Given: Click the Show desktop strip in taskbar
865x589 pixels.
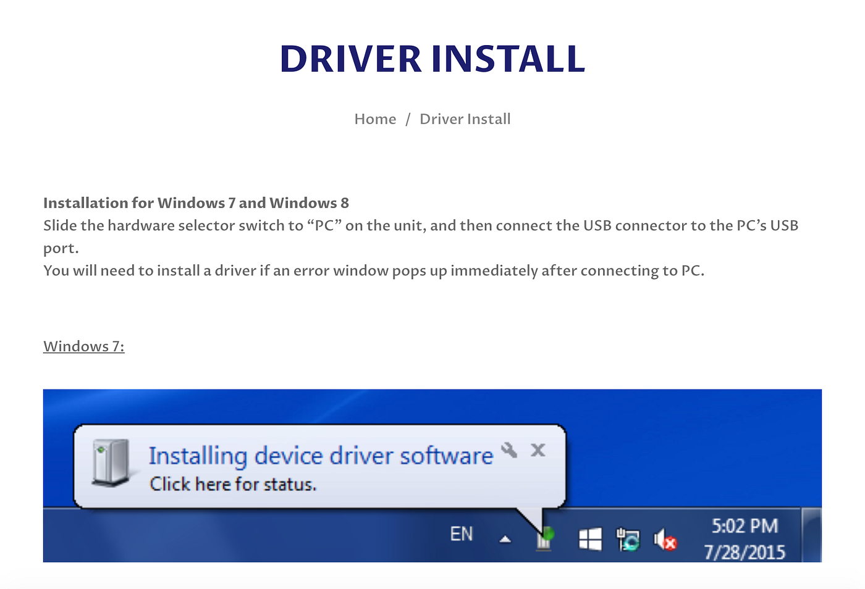Looking at the screenshot, I should point(812,535).
